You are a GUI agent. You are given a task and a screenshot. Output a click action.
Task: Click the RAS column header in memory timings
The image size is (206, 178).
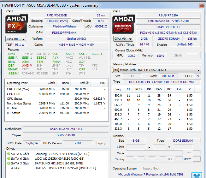point(159,89)
